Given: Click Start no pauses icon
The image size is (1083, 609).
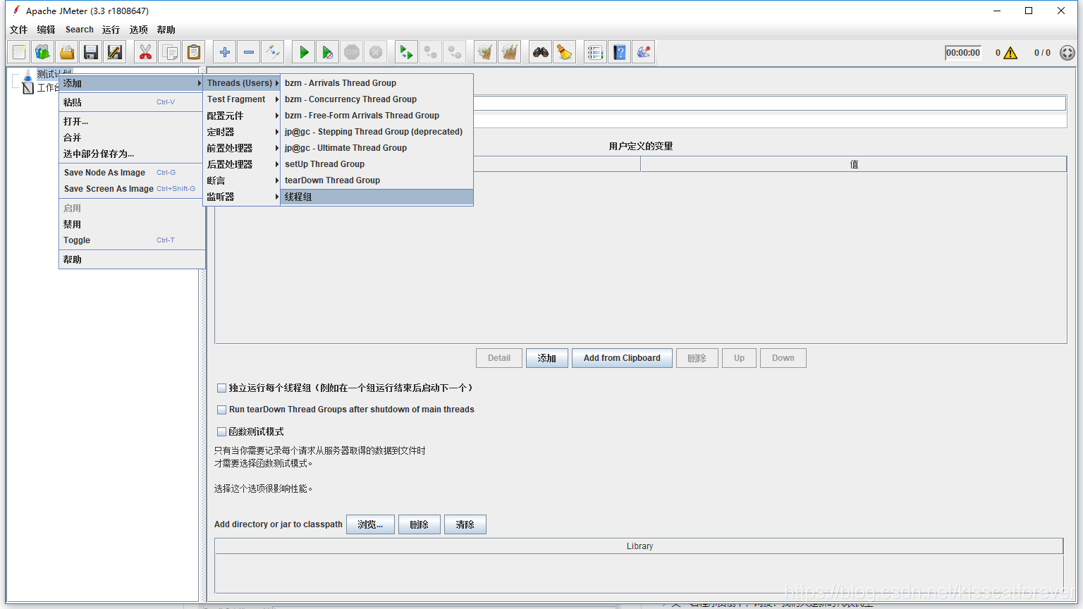Looking at the screenshot, I should tap(328, 52).
